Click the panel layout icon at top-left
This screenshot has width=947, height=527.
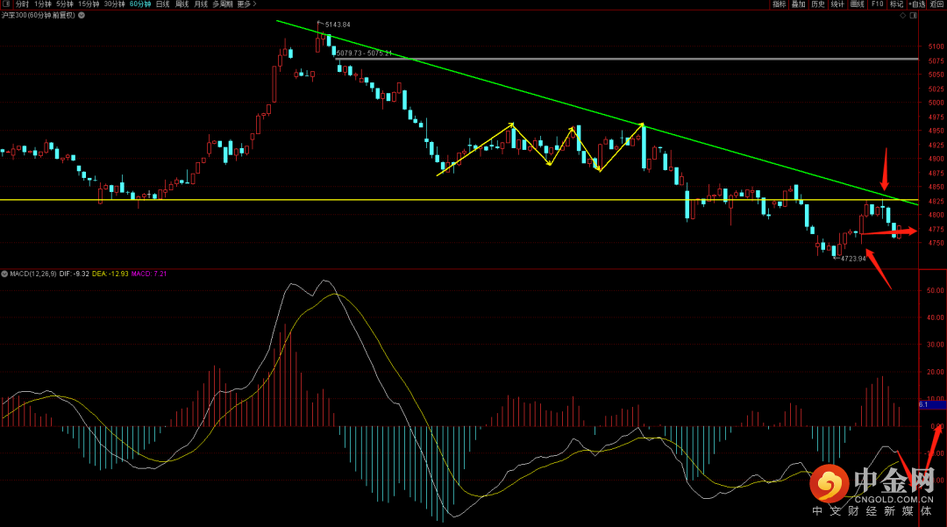pos(6,4)
